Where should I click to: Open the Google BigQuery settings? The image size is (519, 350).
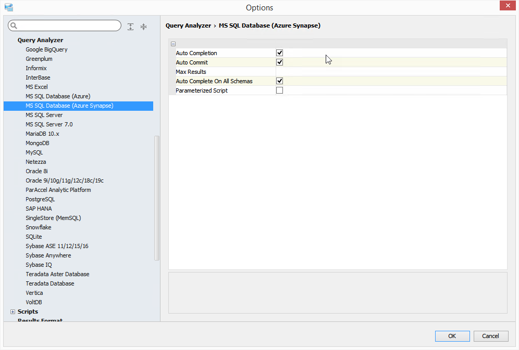coord(46,49)
